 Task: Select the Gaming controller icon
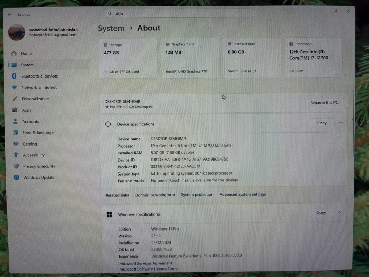16,144
